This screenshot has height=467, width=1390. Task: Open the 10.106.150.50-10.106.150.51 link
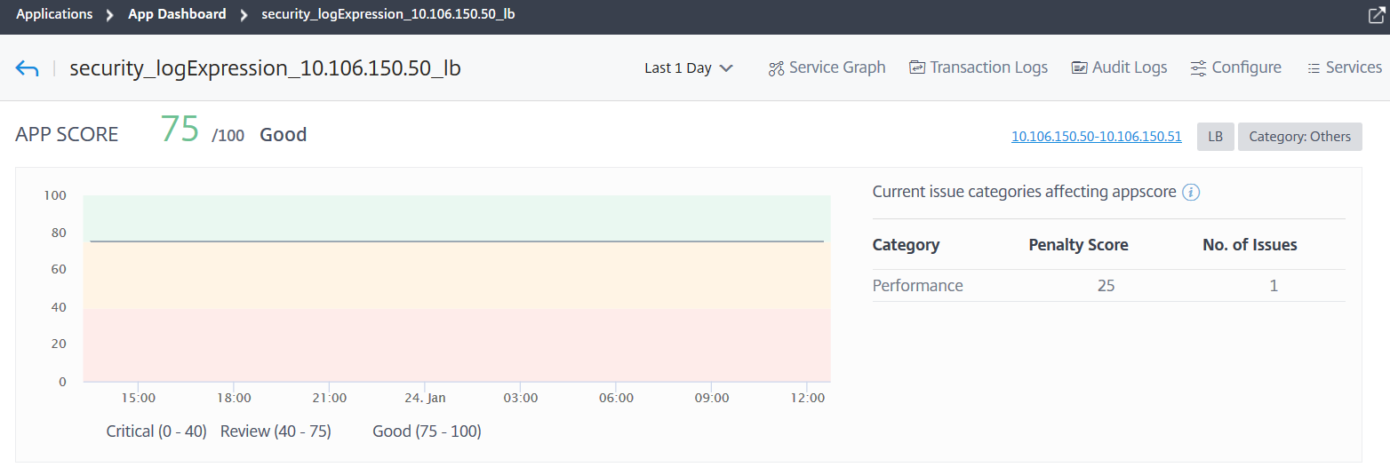(x=1097, y=137)
